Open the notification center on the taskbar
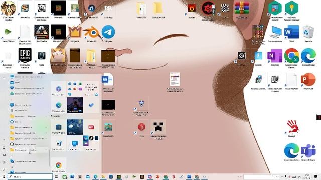This screenshot has width=321, height=180. click(316, 177)
